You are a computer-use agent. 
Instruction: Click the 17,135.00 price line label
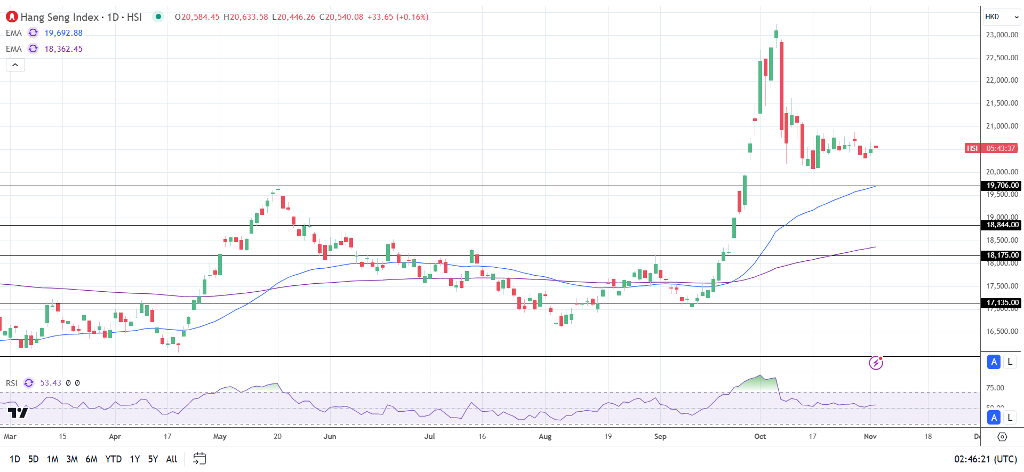1002,303
